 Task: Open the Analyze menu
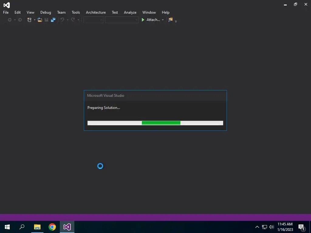click(130, 12)
